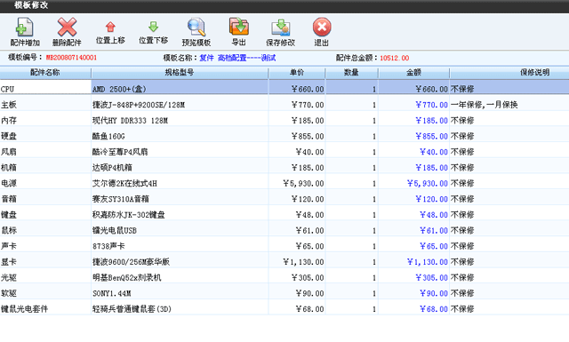The image size is (569, 342).
Task: Click the 单价 column header
Action: coord(297,73)
